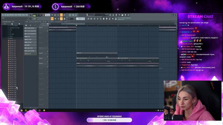The width and height of the screenshot is (223, 125).
Task: Click the plus icon atop the picker panel
Action: [x=30, y=25]
